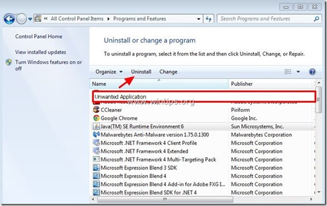Click the Windows features shield icon
This screenshot has height=206, width=327.
pos(9,62)
